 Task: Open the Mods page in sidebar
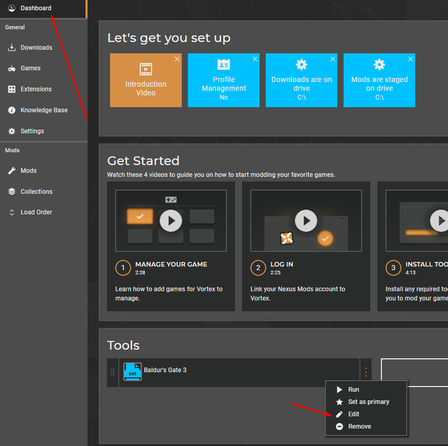pos(43,171)
